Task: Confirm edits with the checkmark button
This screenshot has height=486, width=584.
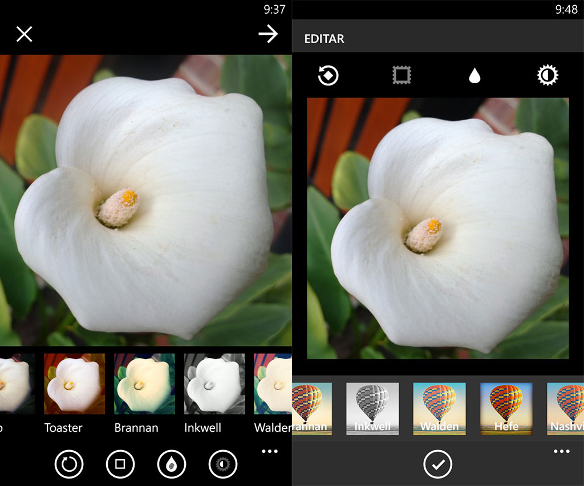Action: pos(437,464)
